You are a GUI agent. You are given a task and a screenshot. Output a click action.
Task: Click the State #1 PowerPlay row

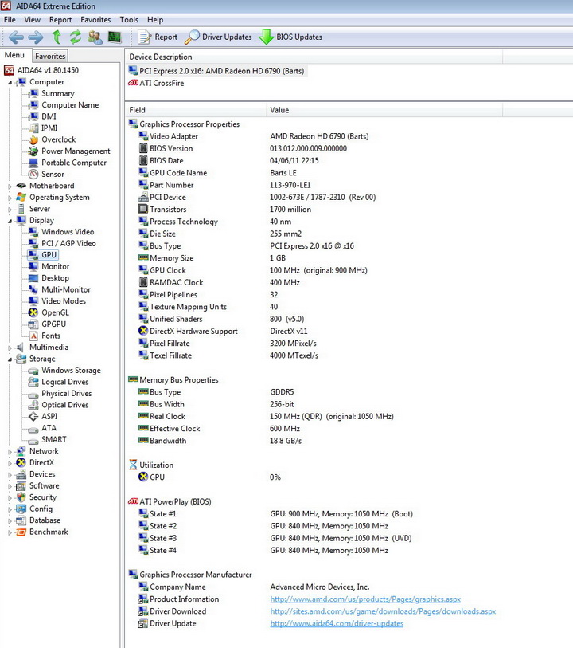[275, 514]
